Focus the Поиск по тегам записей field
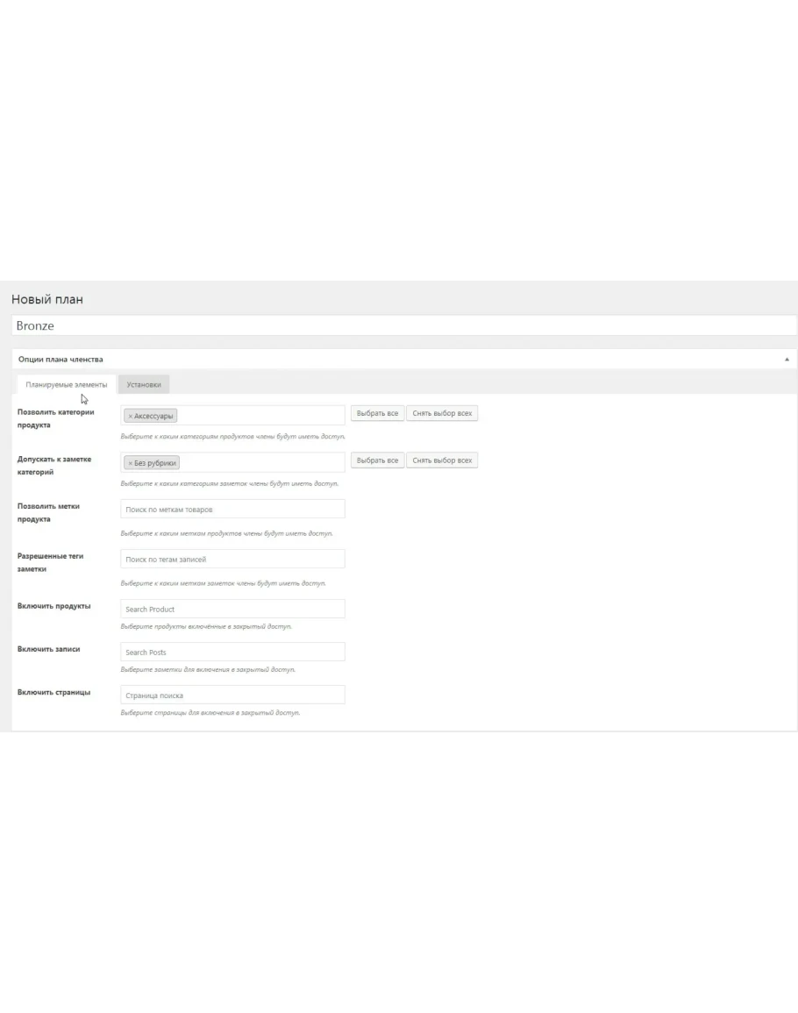798x1013 pixels. (232, 560)
